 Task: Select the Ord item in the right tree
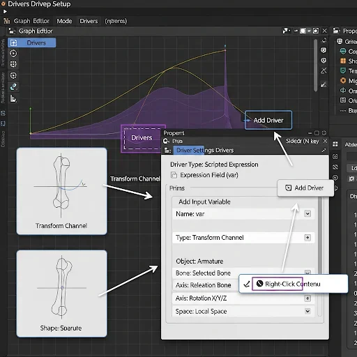(x=348, y=100)
